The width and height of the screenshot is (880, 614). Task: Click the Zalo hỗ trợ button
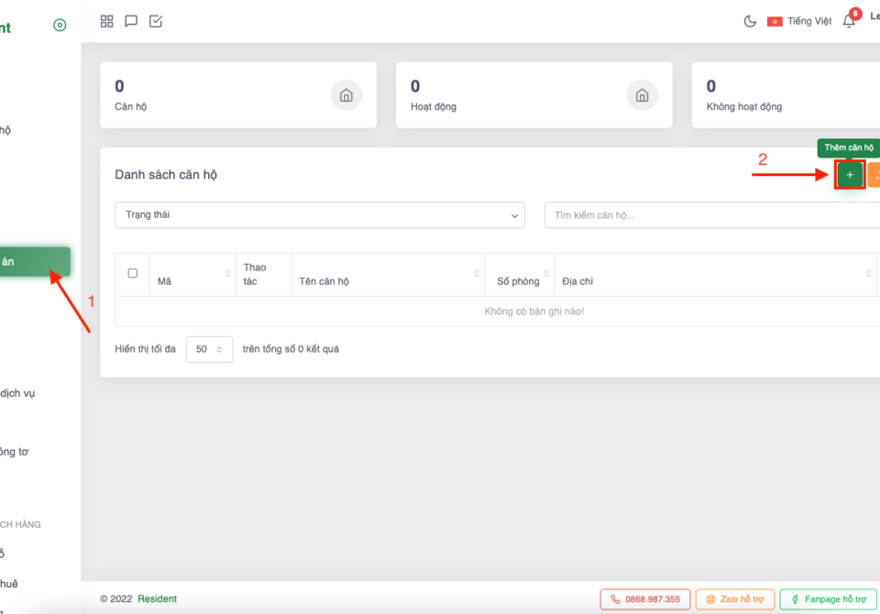[x=734, y=599]
